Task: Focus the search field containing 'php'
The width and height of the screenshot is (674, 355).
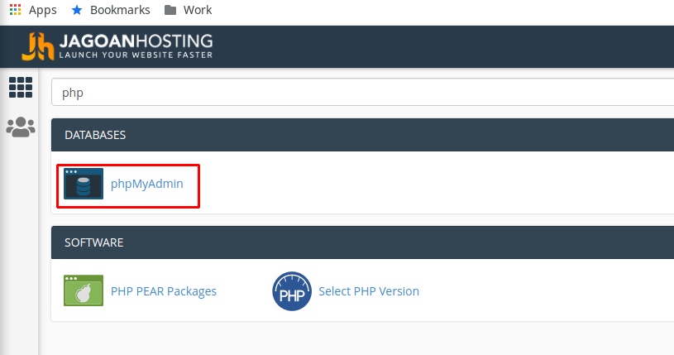Action: point(364,93)
